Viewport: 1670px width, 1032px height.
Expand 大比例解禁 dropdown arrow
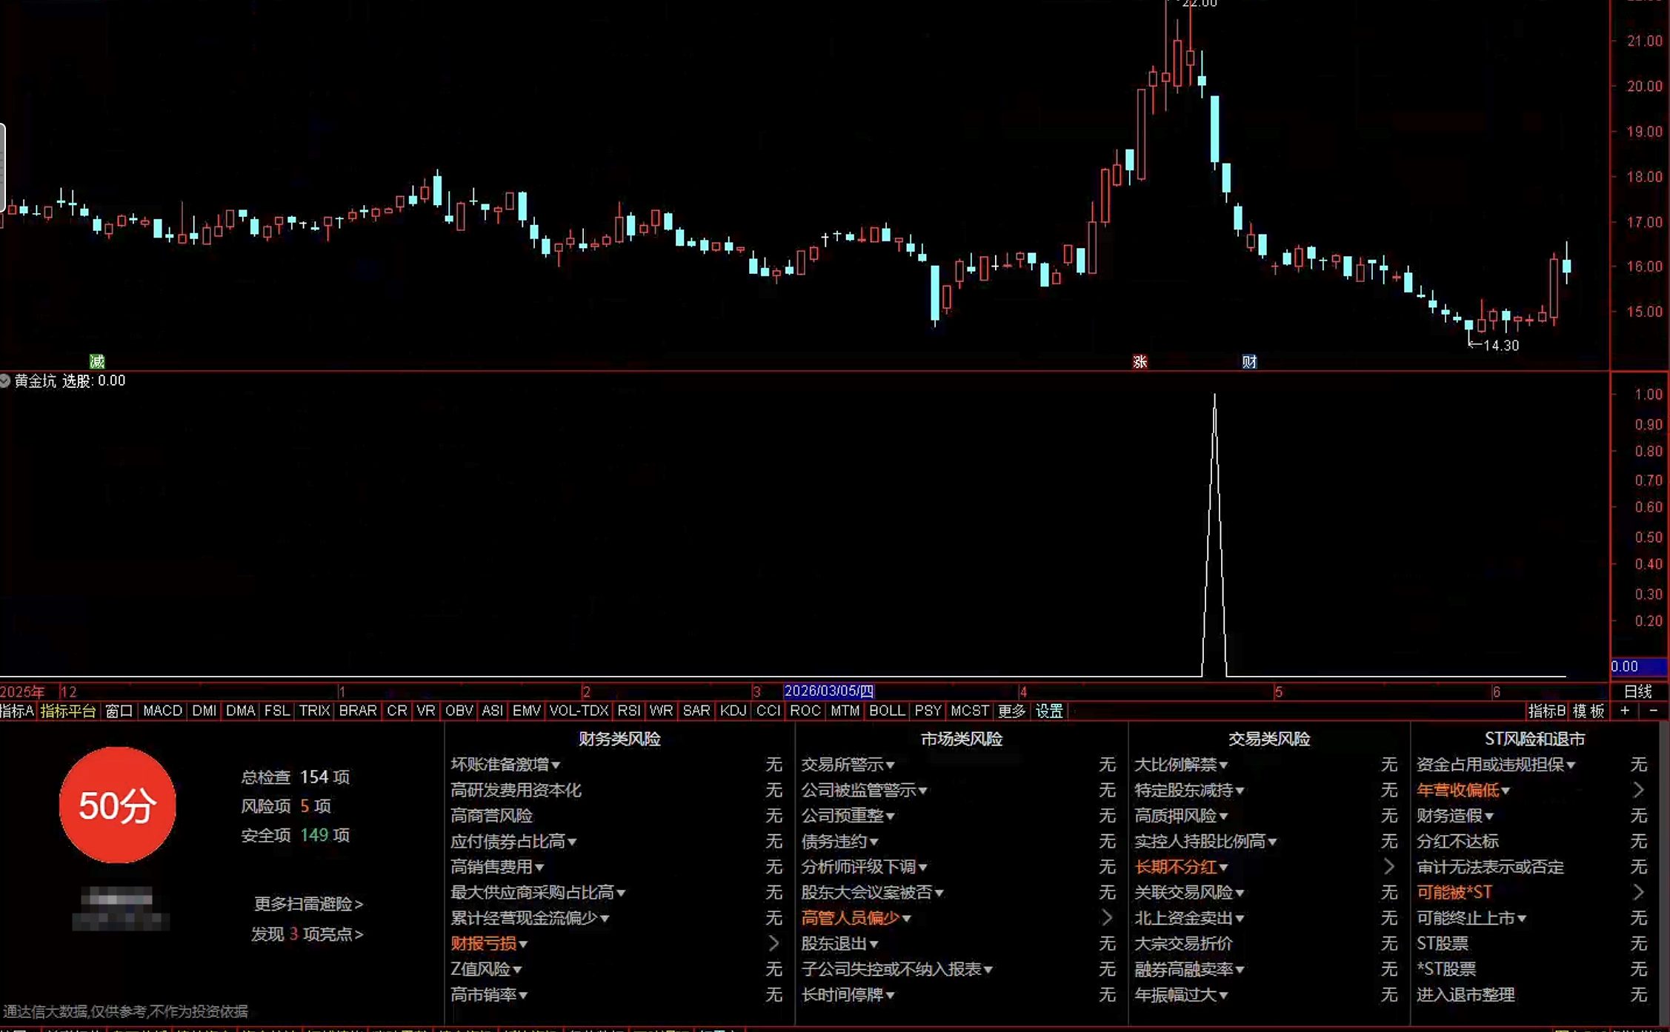click(1223, 765)
